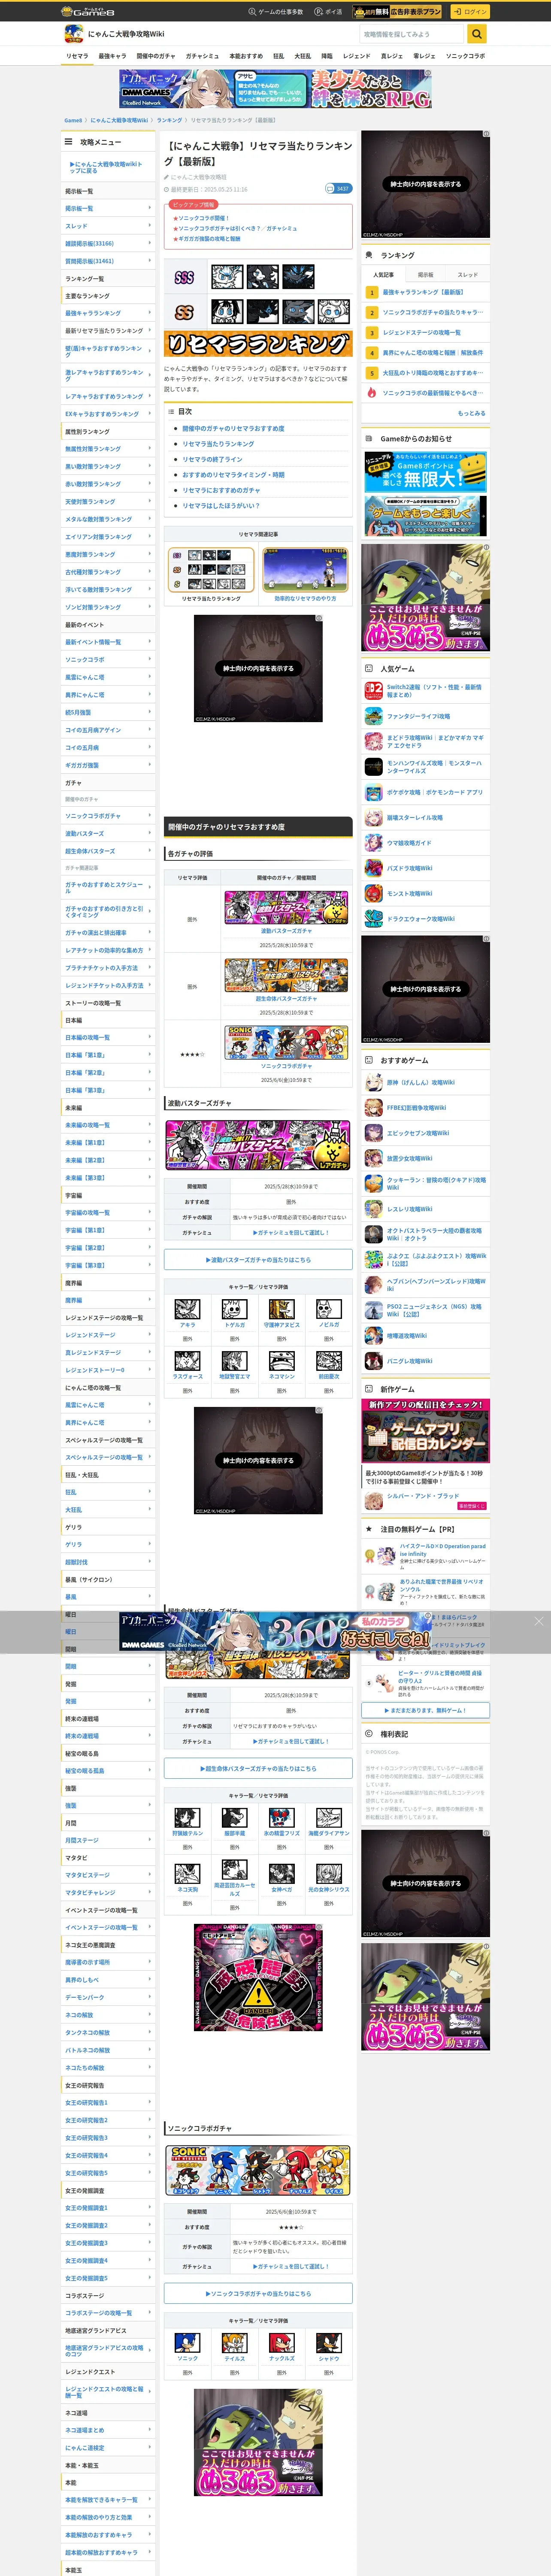Select the 前田慶次 character icon
The width and height of the screenshot is (551, 2576).
[329, 1361]
